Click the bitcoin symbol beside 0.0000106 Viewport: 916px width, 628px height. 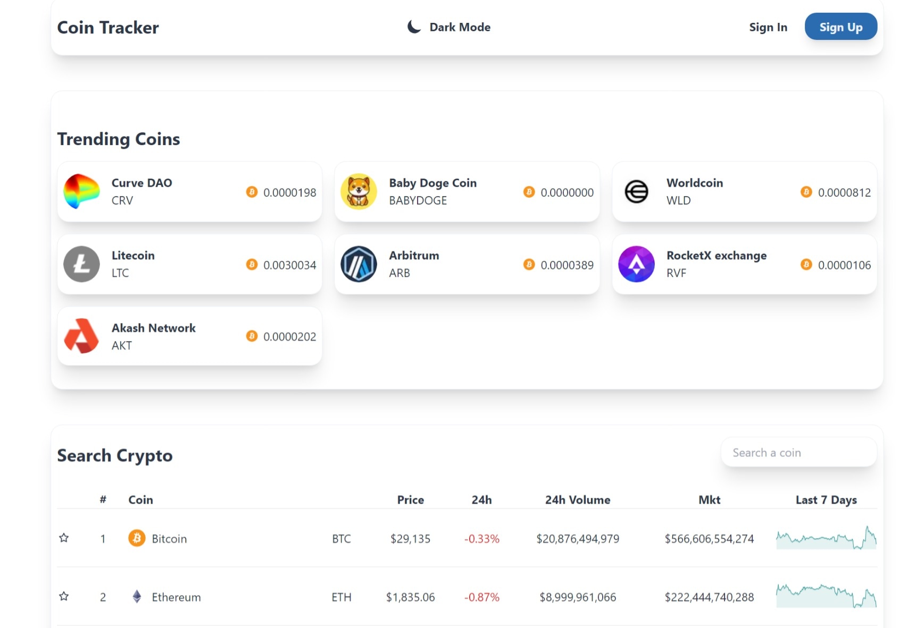click(x=806, y=264)
